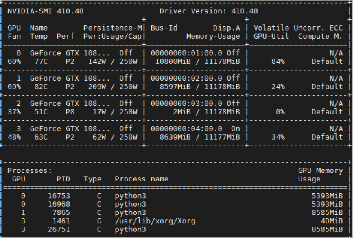Image resolution: width=354 pixels, height=238 pixels.
Task: Click the 69% fan speed value
Action: (x=14, y=87)
